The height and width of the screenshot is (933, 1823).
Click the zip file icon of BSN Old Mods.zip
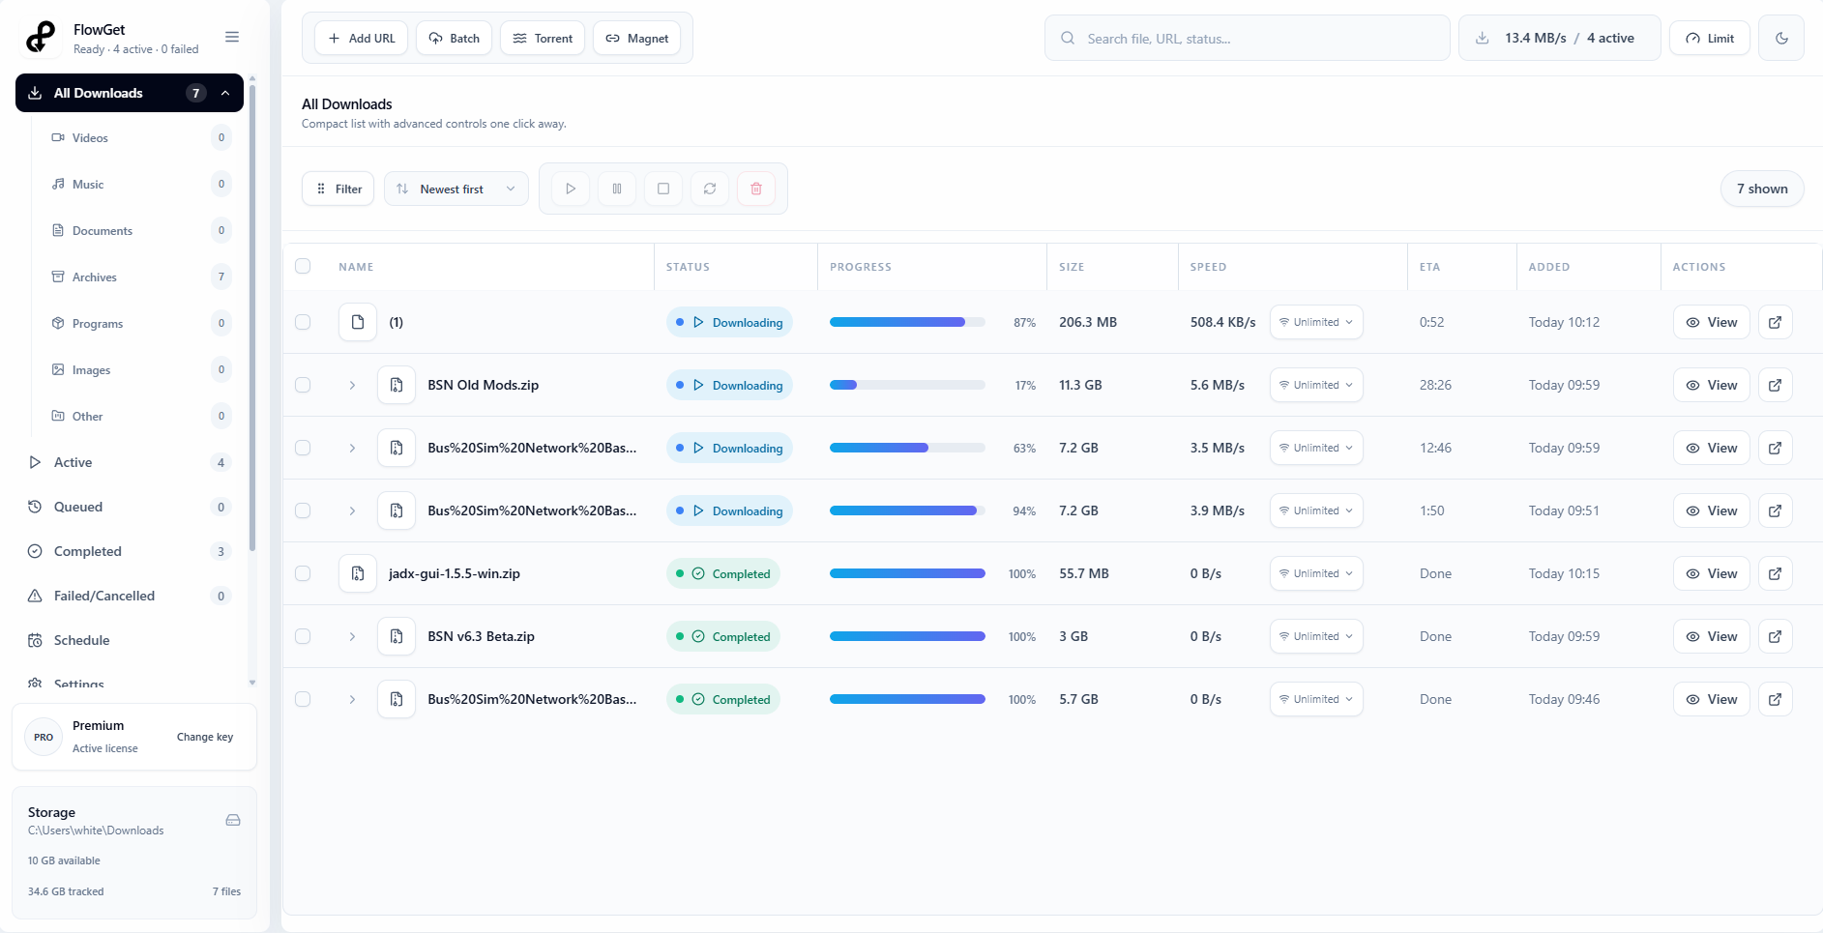(x=397, y=385)
